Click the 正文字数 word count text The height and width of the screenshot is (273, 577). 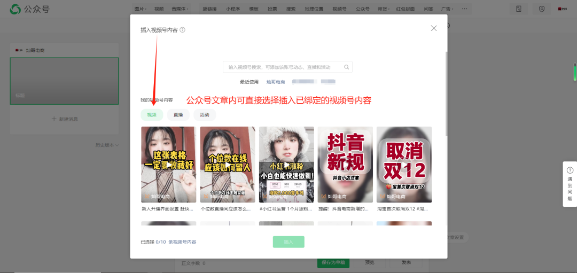(193, 263)
